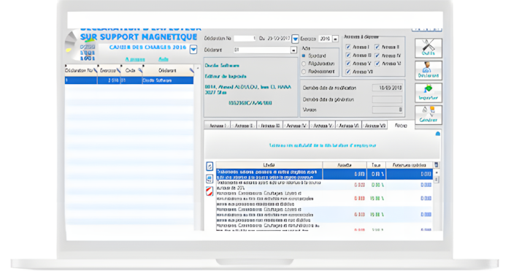The height and width of the screenshot is (271, 511).
Task: Switch to the Annexe VII tab
Action: click(374, 126)
